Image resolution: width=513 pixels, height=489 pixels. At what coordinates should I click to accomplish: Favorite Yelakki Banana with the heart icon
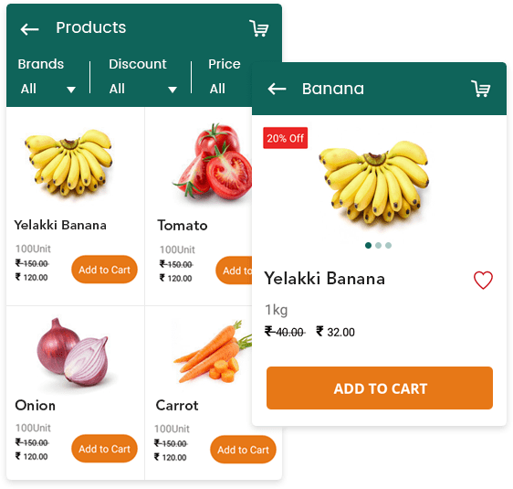(483, 280)
